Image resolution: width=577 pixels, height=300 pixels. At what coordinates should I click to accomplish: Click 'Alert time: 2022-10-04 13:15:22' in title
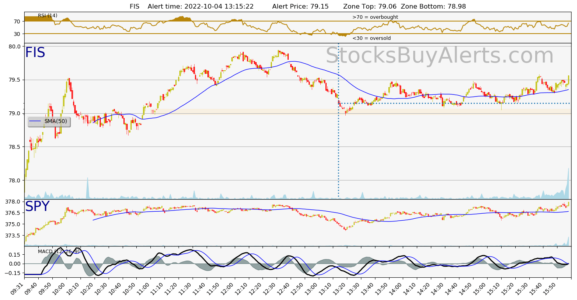201,6
